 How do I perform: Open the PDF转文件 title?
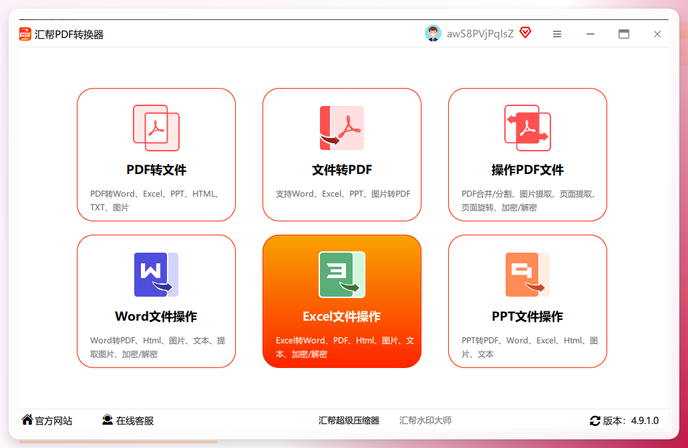[x=156, y=170]
